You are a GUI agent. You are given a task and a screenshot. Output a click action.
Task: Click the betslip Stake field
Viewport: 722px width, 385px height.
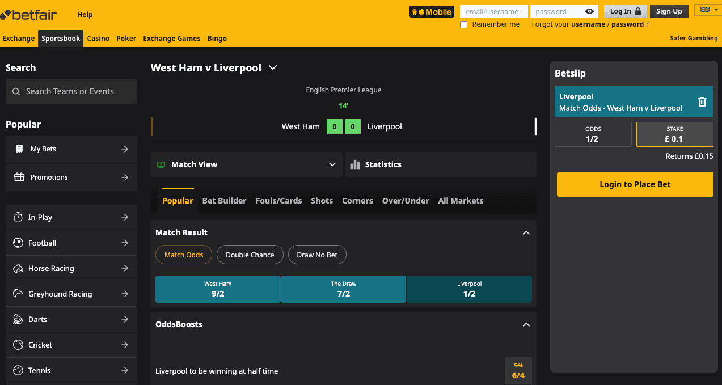(x=675, y=134)
